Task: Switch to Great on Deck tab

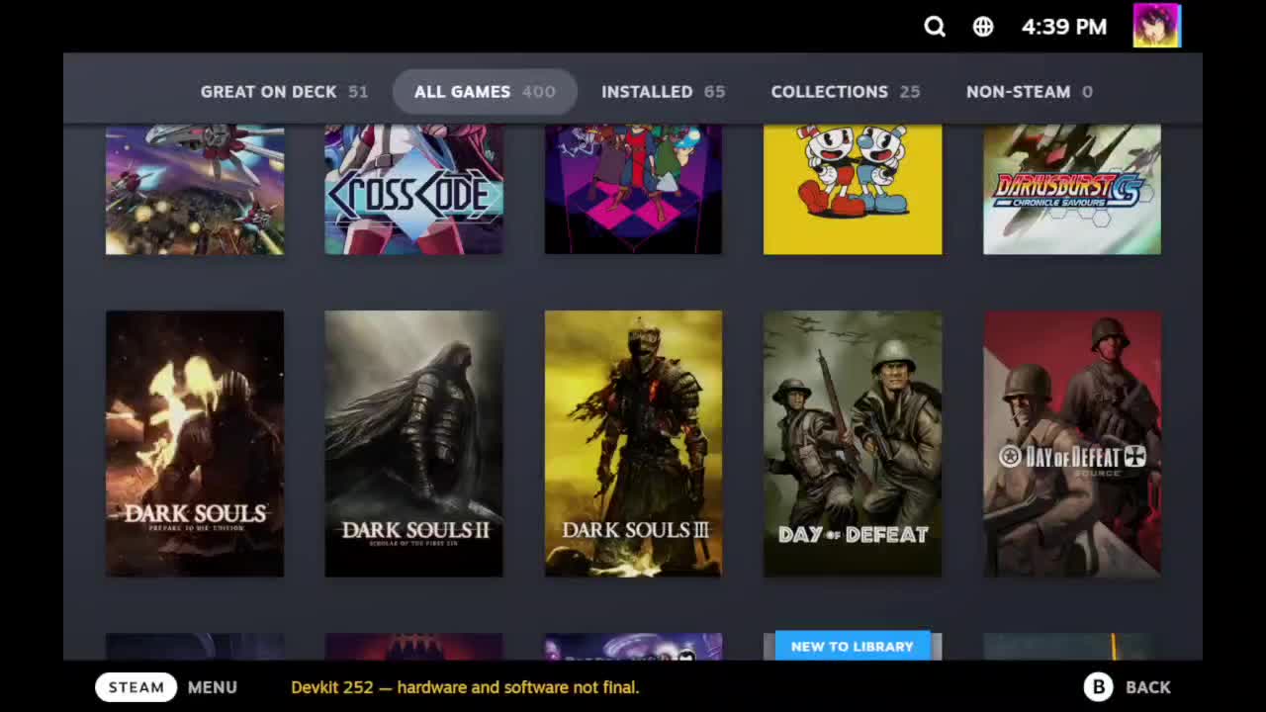Action: [284, 92]
